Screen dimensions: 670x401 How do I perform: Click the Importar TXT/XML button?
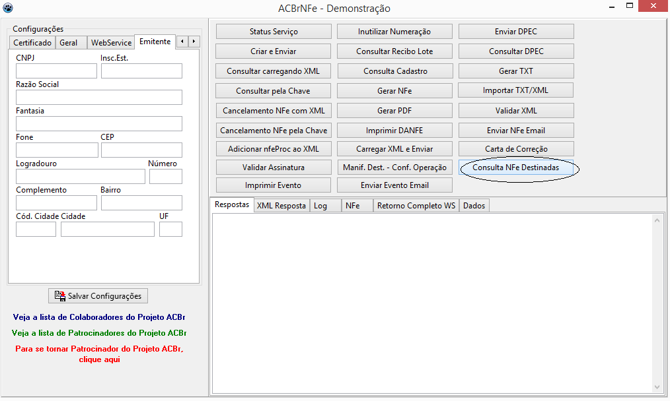click(x=516, y=90)
